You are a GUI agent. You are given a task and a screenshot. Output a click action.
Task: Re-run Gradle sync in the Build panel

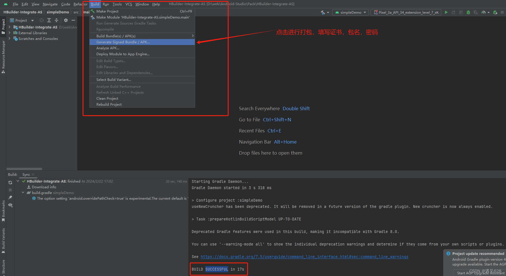[x=10, y=182]
